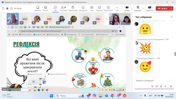Open Microsoft Teams from the taskbar

tap(89, 96)
